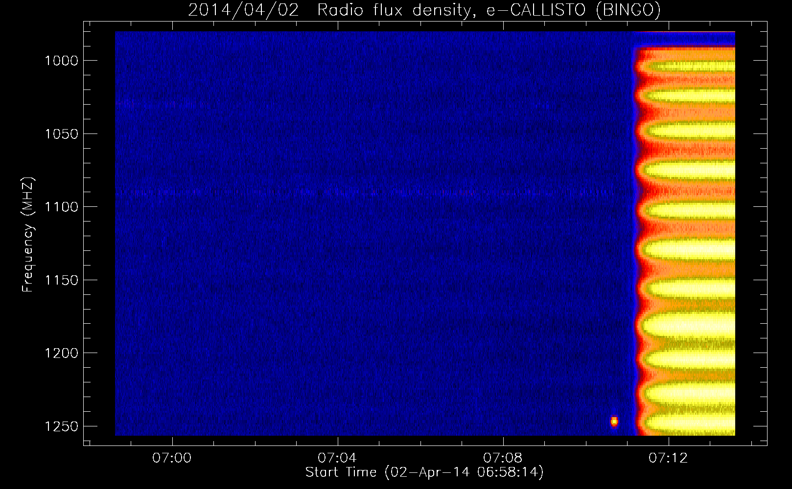Click the 07:00 time tick label
Viewport: 792px width, 489px height.
(x=172, y=458)
